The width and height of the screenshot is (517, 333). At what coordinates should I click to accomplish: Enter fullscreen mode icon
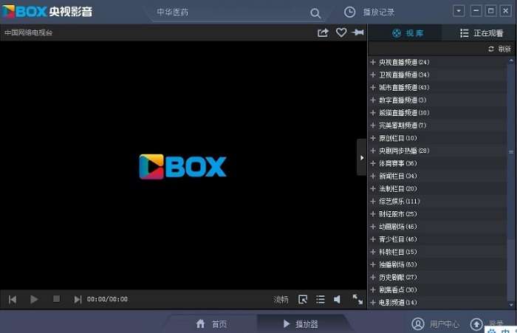357,299
